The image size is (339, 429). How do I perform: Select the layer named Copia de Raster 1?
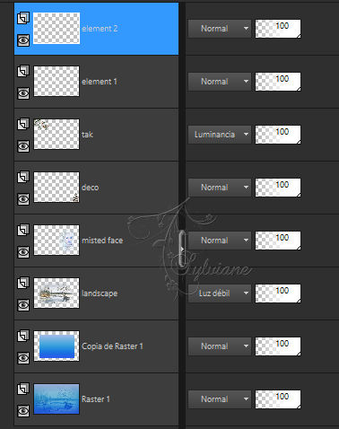tap(112, 346)
